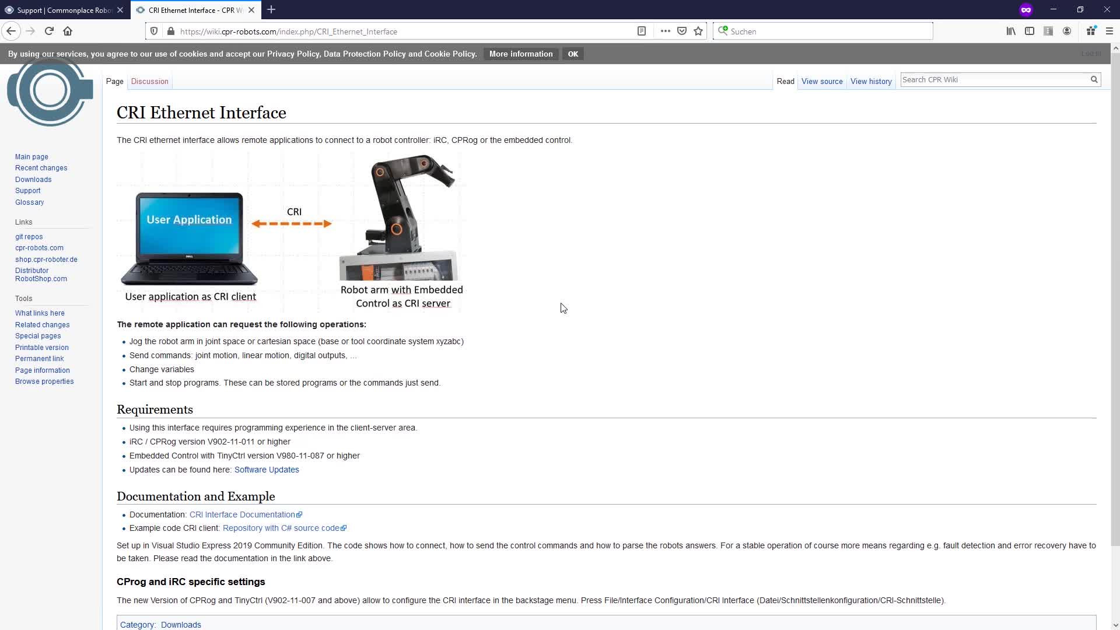
Task: Open the Glossary sidebar link
Action: 30,202
